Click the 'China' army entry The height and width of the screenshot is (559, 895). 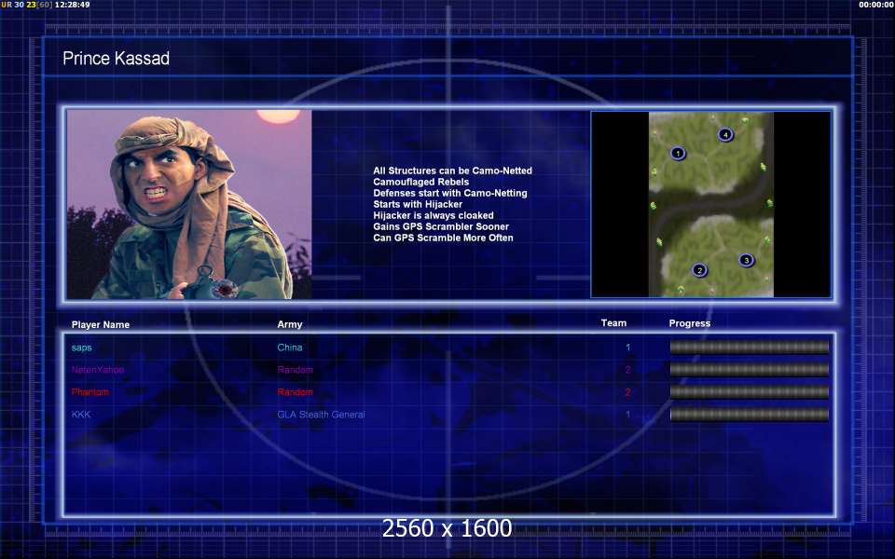point(289,347)
